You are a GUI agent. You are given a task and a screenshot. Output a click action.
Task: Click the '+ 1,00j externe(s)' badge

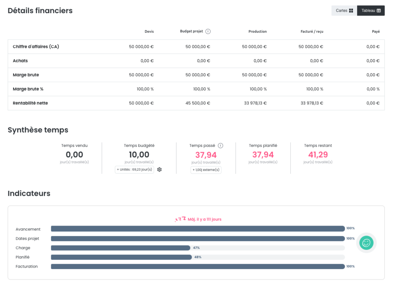[206, 170]
